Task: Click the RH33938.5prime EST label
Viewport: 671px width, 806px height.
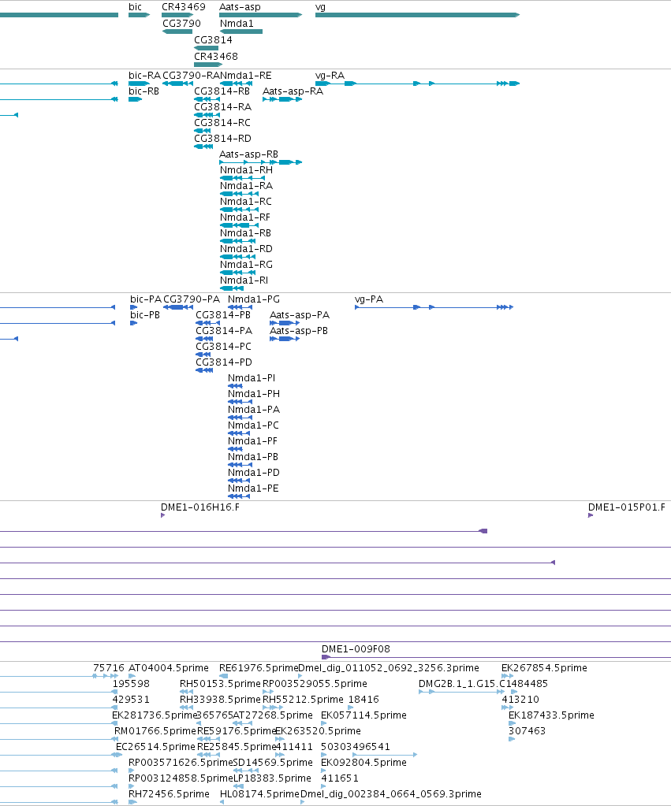Action: click(x=220, y=700)
